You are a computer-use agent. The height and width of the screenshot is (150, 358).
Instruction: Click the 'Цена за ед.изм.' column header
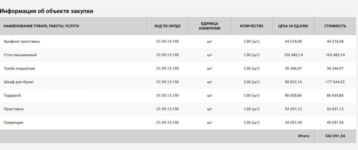[293, 26]
